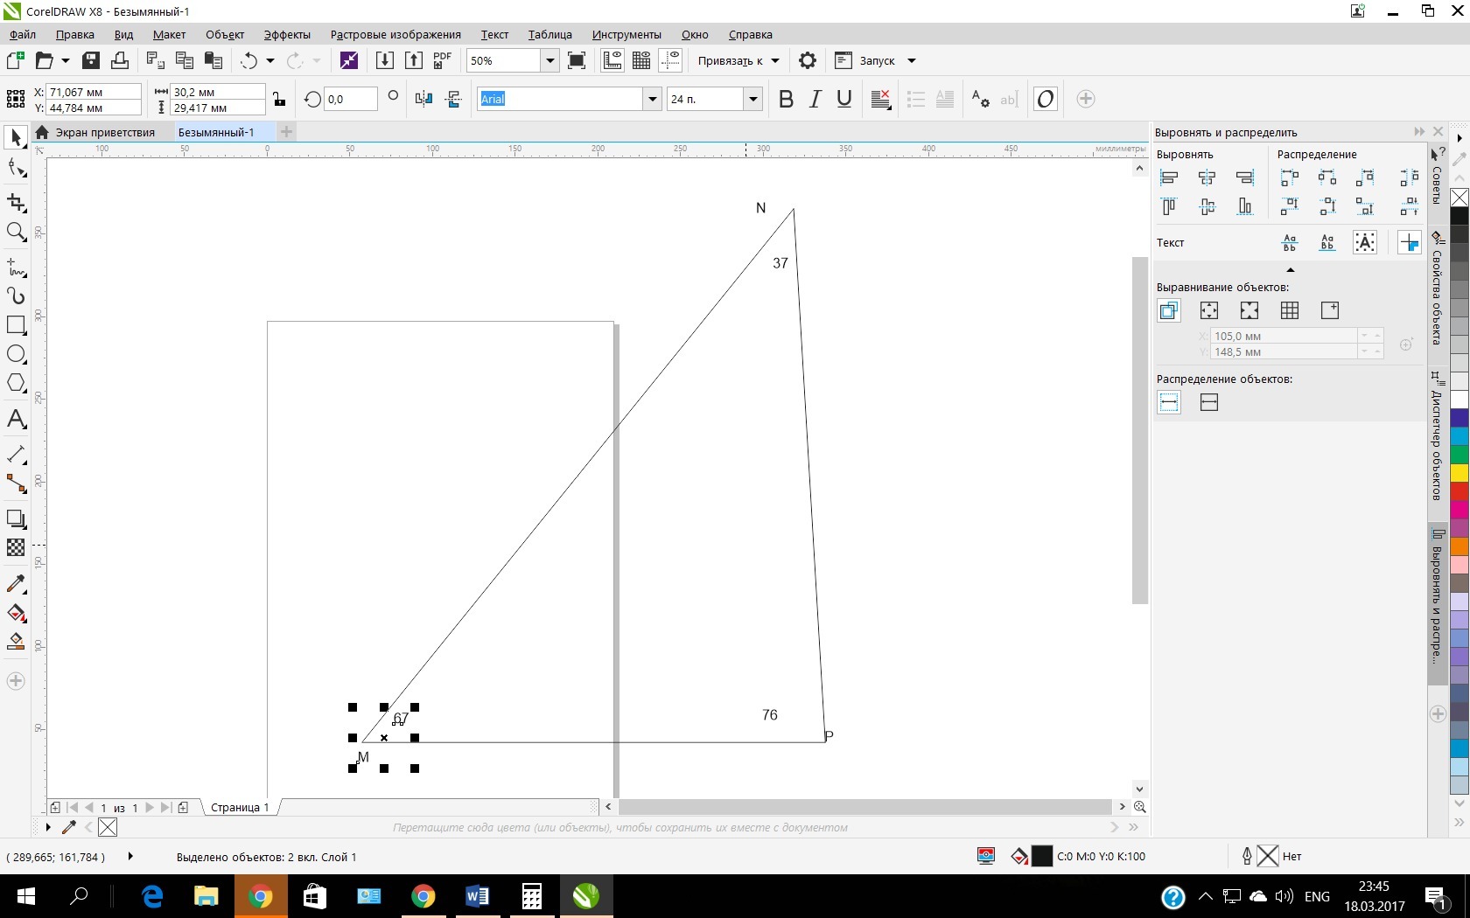Click the Save icon

91,60
